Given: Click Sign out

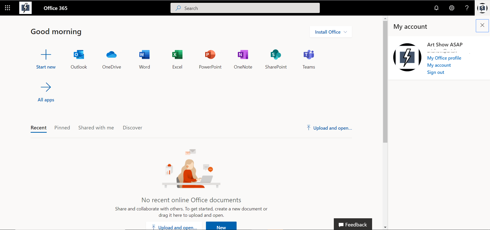Looking at the screenshot, I should coord(436,72).
